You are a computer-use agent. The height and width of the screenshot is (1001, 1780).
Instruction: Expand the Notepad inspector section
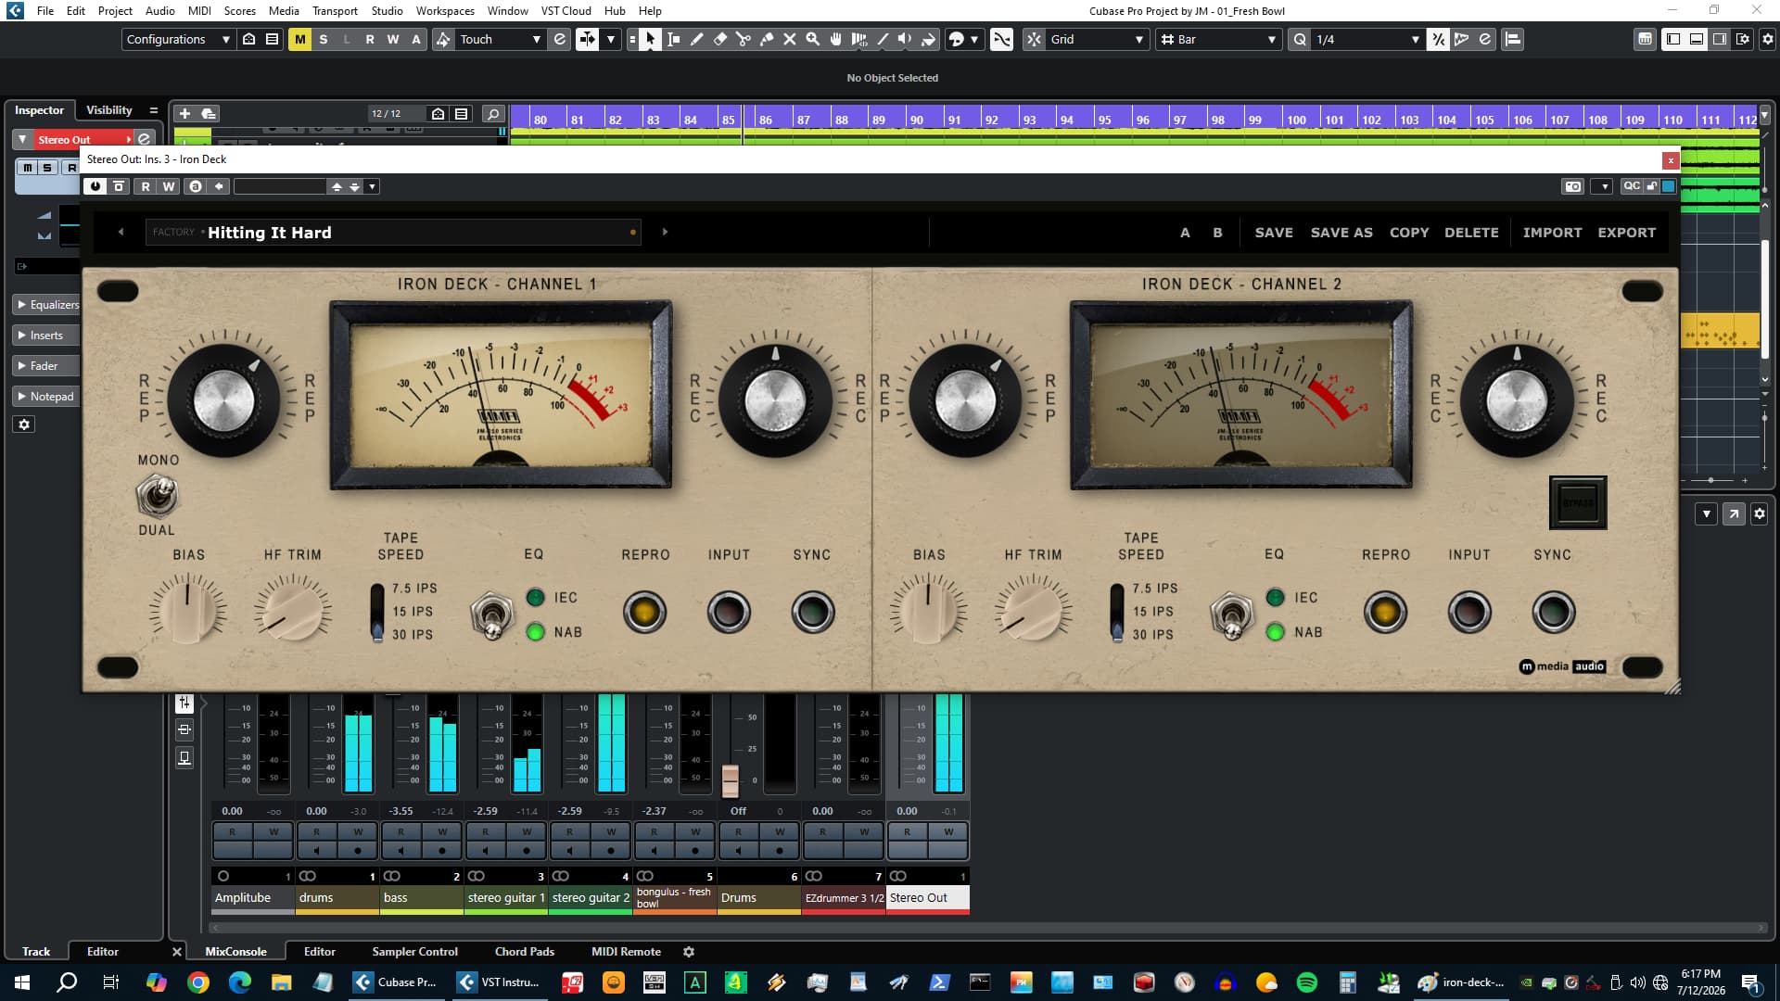tap(46, 397)
